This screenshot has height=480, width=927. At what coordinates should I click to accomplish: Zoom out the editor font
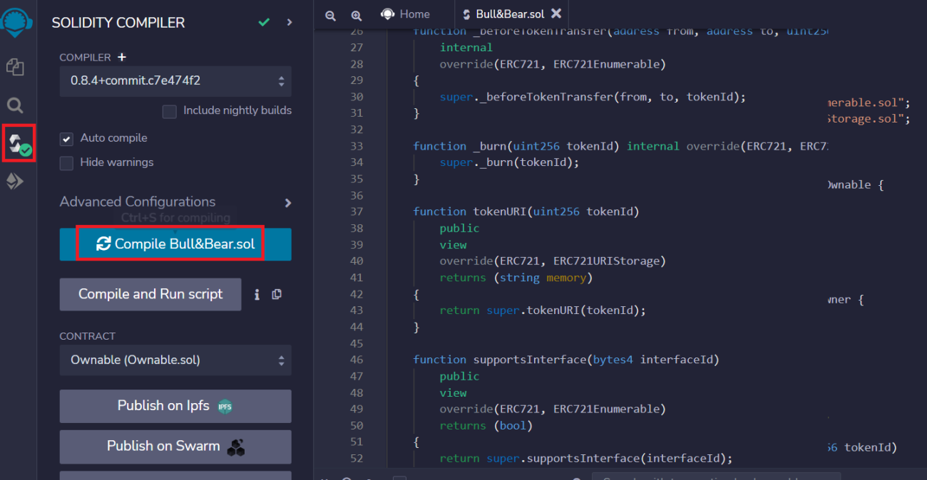pos(330,15)
